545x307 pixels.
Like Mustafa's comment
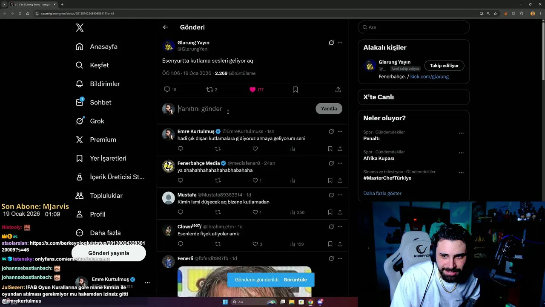(x=257, y=212)
